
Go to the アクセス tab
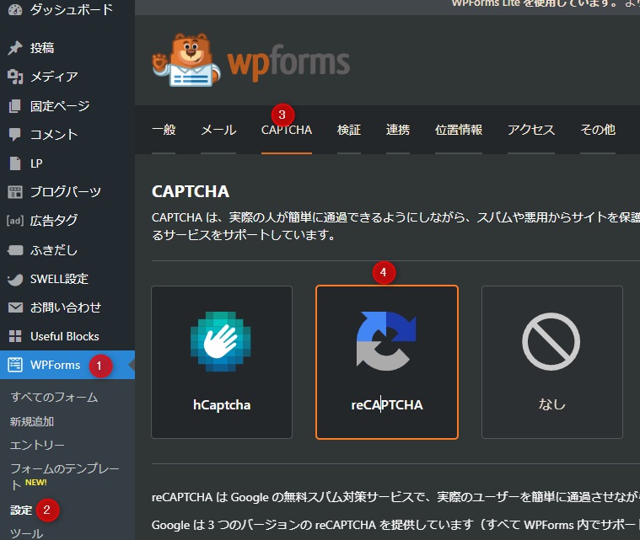click(531, 130)
